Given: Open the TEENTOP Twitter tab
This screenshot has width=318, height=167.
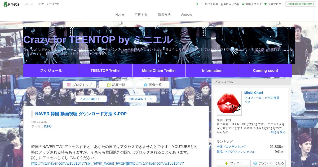Looking at the screenshot, I should tap(106, 71).
